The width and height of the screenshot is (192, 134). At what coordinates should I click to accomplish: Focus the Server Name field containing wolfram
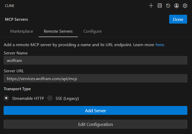(x=95, y=60)
